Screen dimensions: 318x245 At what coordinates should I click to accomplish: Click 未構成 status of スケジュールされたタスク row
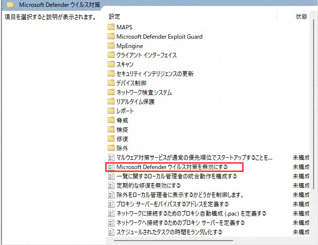pyautogui.click(x=301, y=232)
